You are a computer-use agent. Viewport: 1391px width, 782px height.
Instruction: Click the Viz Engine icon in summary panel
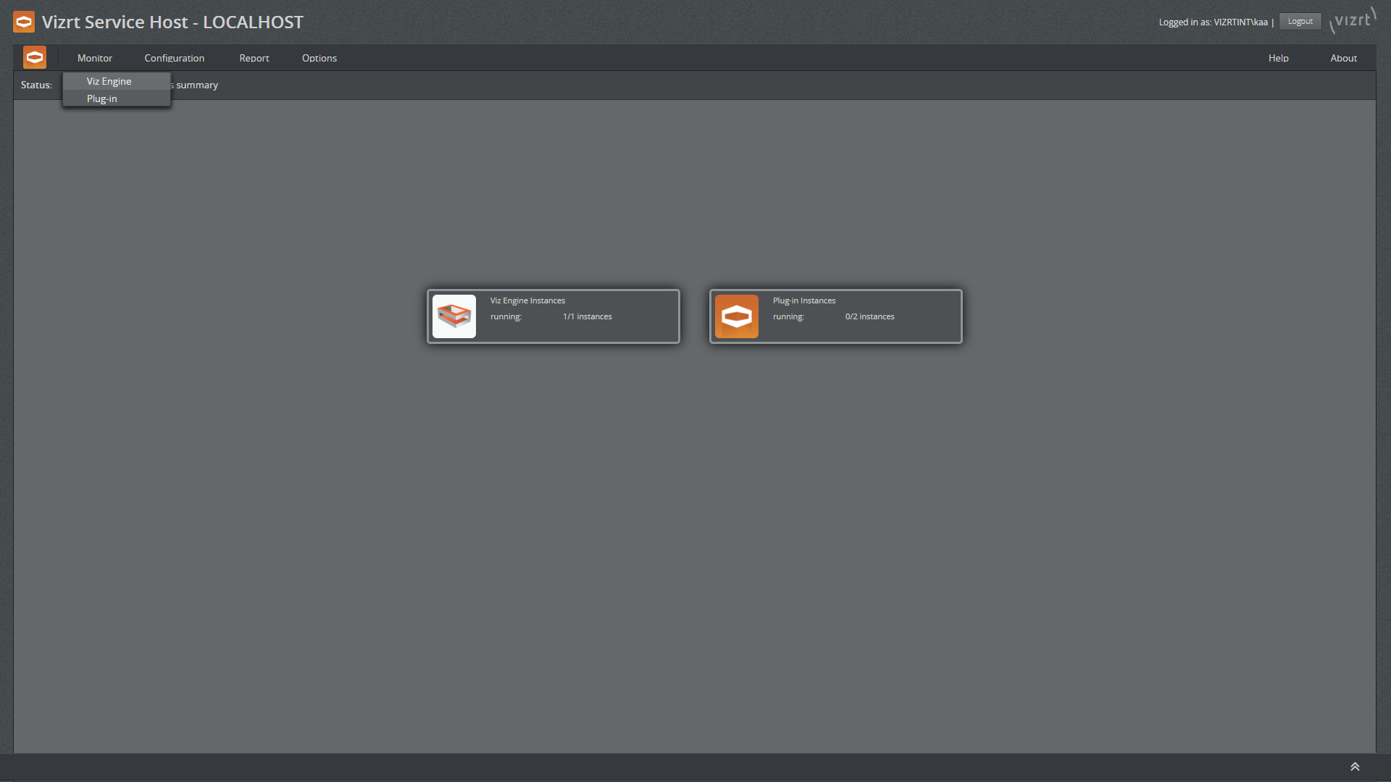coord(455,315)
